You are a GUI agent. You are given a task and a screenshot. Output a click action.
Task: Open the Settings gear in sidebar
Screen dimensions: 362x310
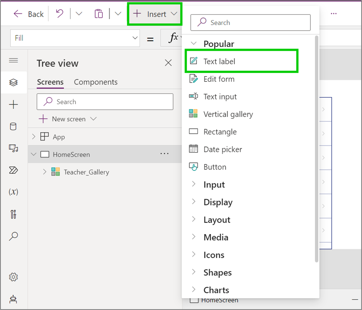tap(13, 277)
